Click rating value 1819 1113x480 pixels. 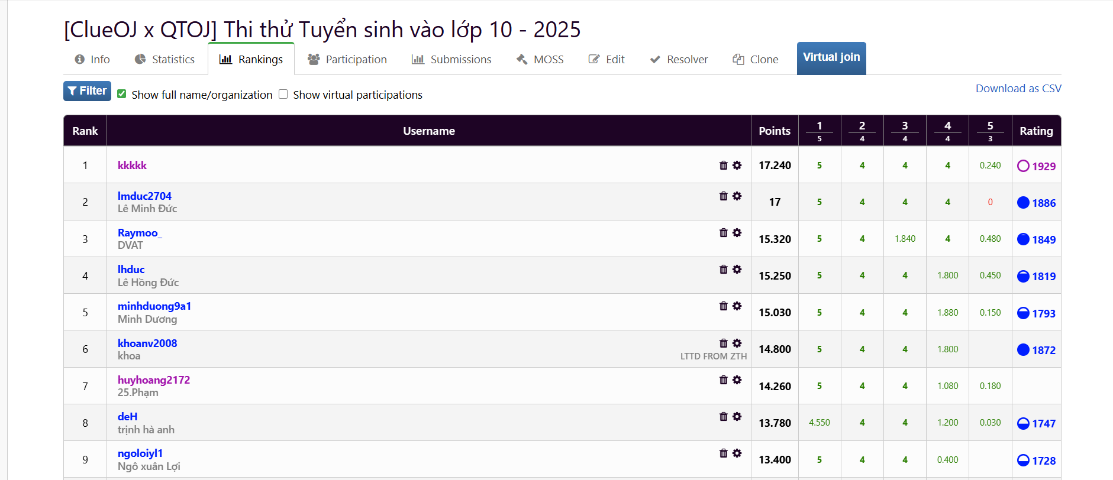click(1044, 276)
